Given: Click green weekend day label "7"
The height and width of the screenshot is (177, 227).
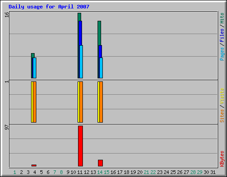Looking at the screenshot, I should [55, 172].
